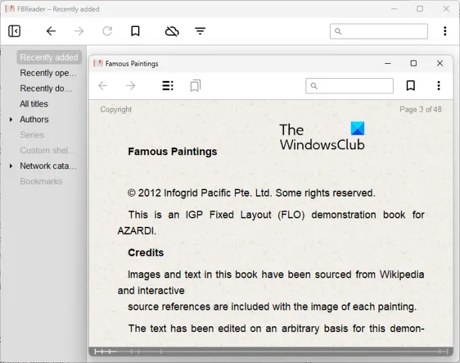460x363 pixels.
Task: Open book window three-dot menu
Action: [438, 85]
